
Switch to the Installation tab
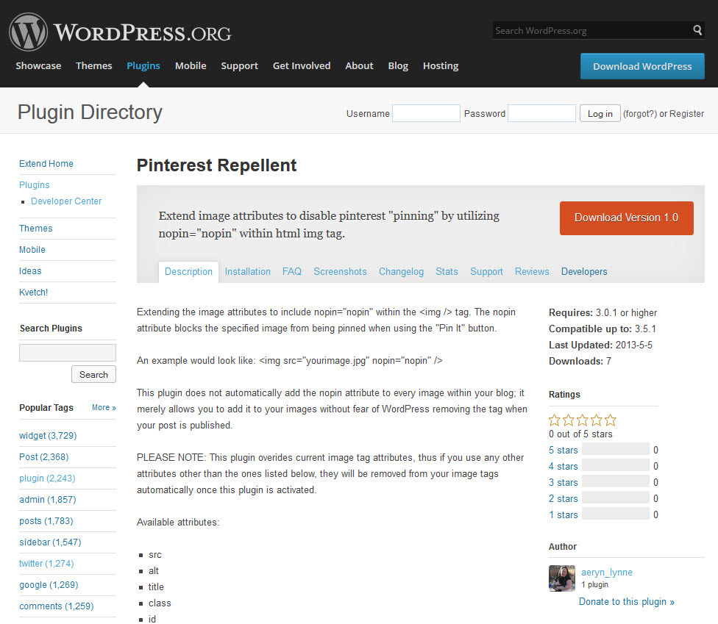(248, 272)
